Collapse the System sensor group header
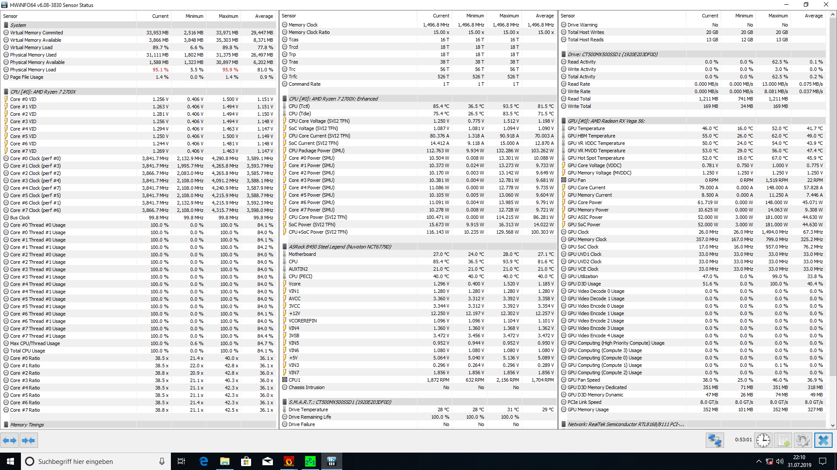Image resolution: width=837 pixels, height=470 pixels. pyautogui.click(x=18, y=25)
